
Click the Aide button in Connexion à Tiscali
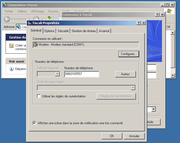pos(154,122)
